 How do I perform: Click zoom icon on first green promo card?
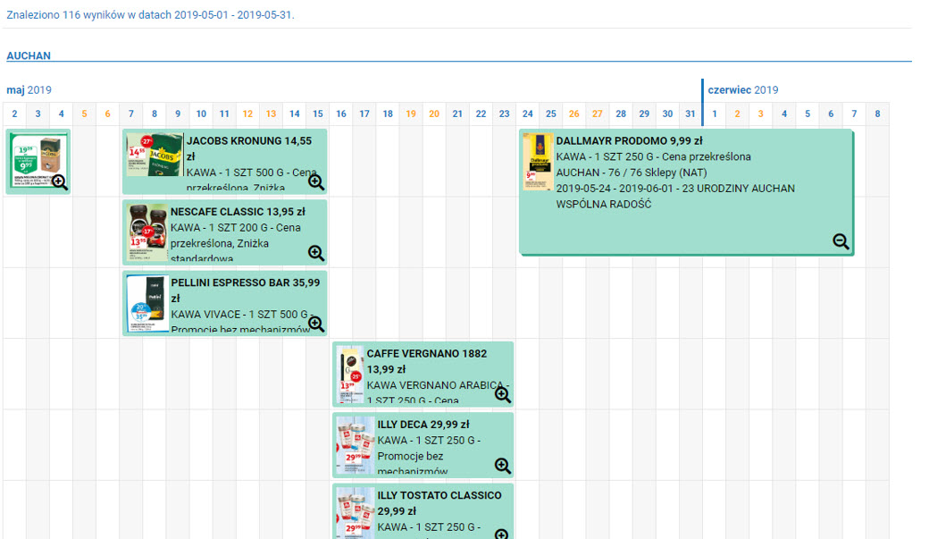[x=59, y=182]
